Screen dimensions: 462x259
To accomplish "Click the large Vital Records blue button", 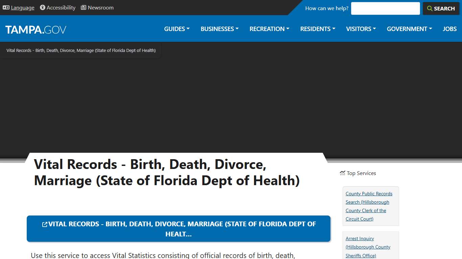I will coord(179,229).
